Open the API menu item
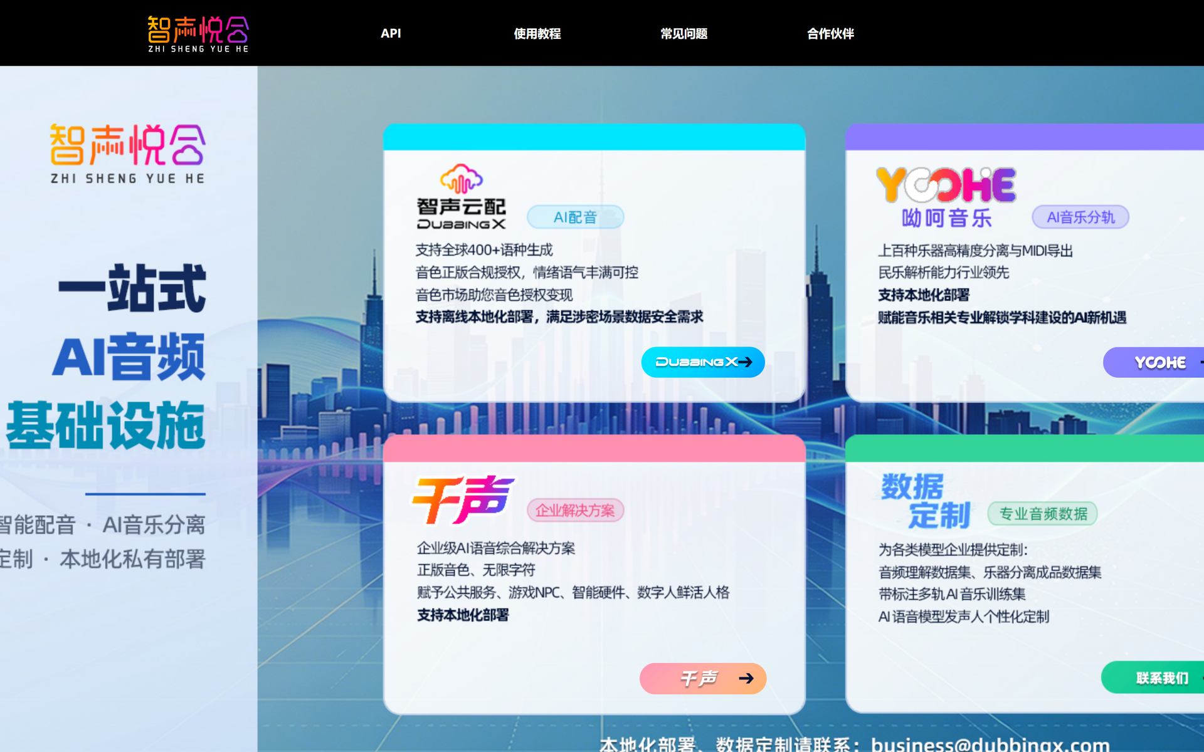The width and height of the screenshot is (1204, 752). (x=391, y=34)
